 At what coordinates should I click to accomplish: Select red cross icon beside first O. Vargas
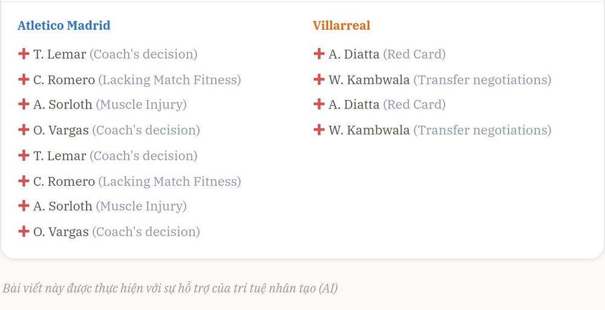pos(24,130)
